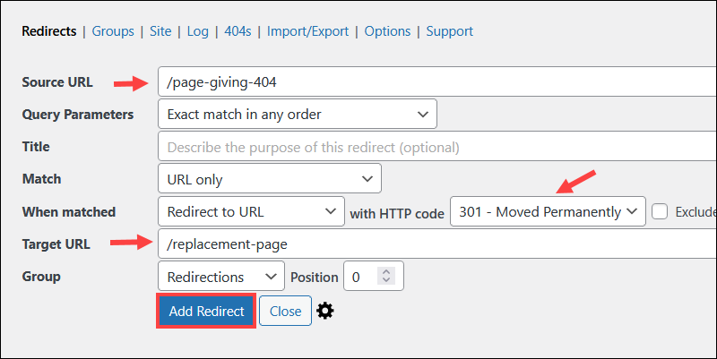Focus the Title description field
Screen dimensions: 717x359
[x=436, y=147]
